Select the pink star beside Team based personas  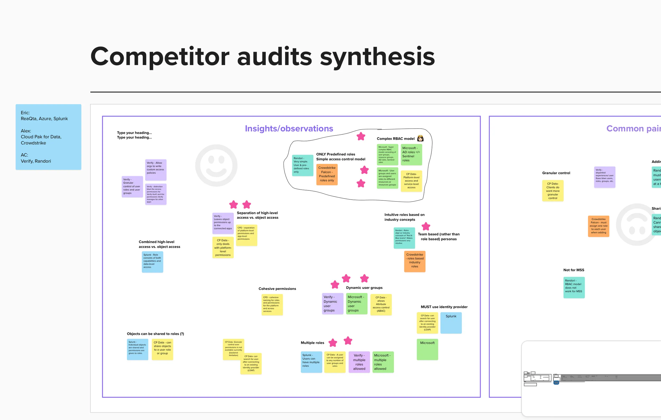coord(426,226)
